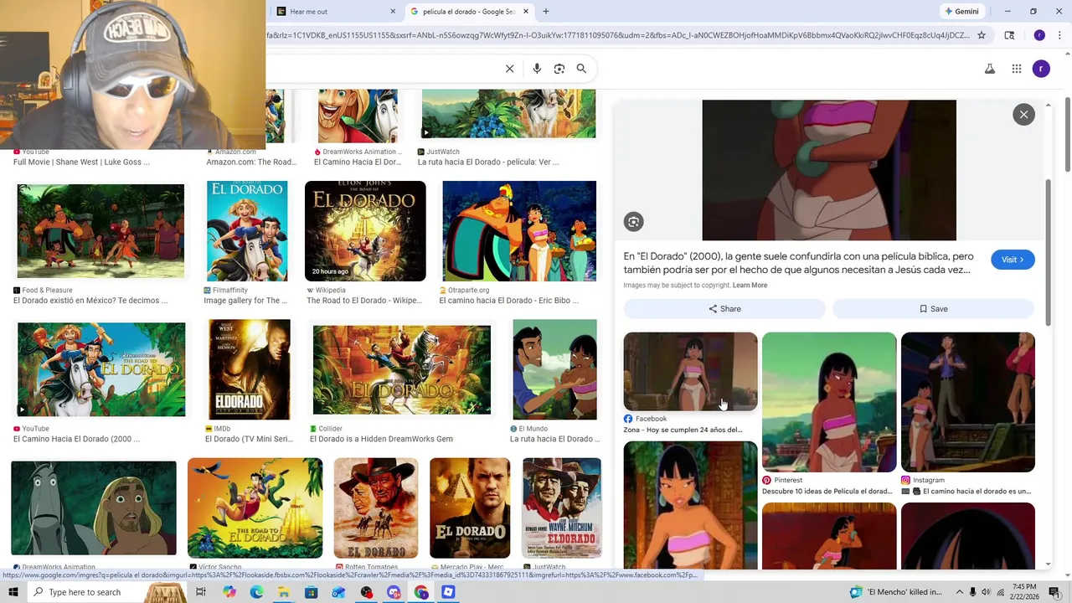Open Pinterest 'Descubre 10 ideas' thumbnail
This screenshot has height=603, width=1072.
[829, 402]
